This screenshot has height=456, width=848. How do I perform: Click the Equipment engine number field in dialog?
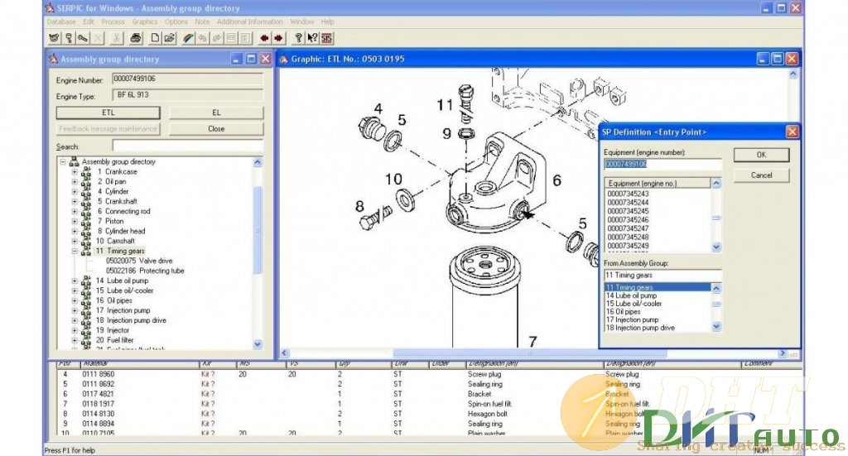(x=662, y=164)
